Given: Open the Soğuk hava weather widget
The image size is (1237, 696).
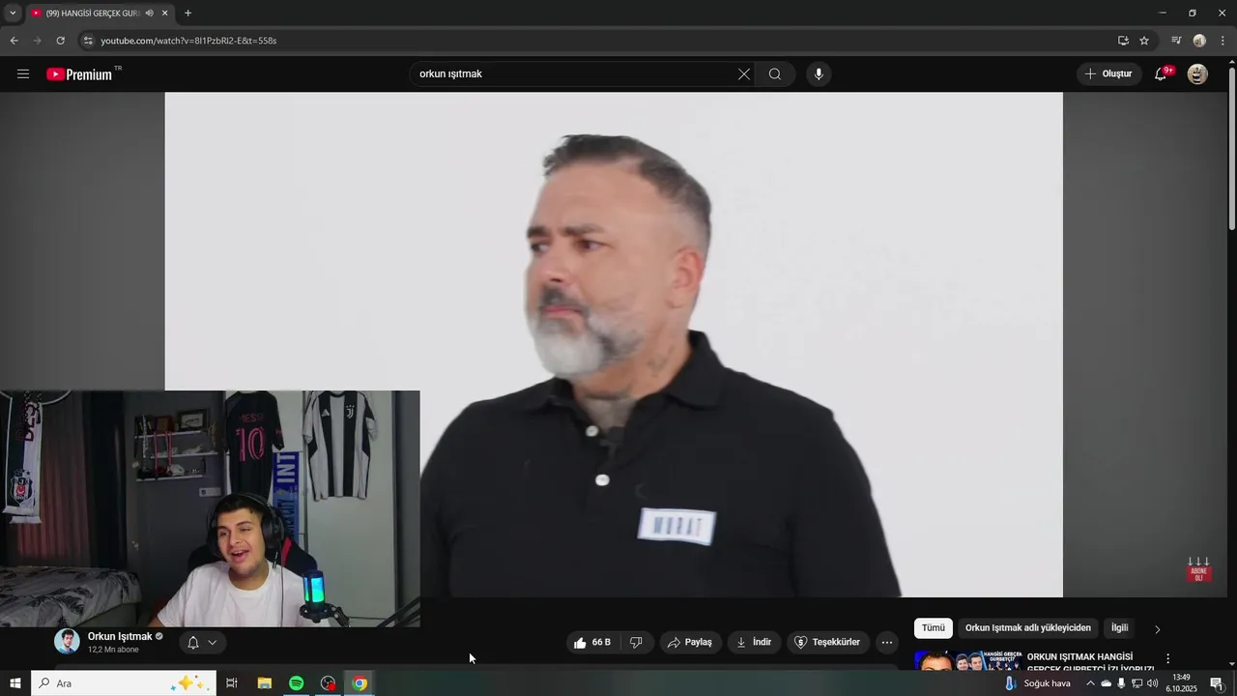Looking at the screenshot, I should point(1038,683).
